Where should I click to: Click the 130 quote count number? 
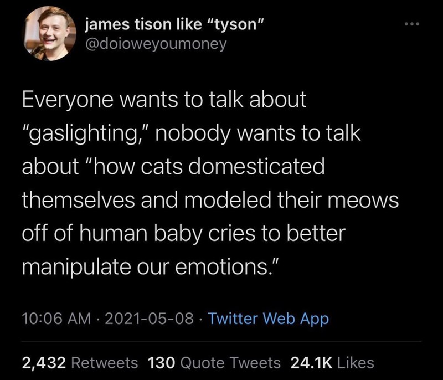(x=162, y=363)
